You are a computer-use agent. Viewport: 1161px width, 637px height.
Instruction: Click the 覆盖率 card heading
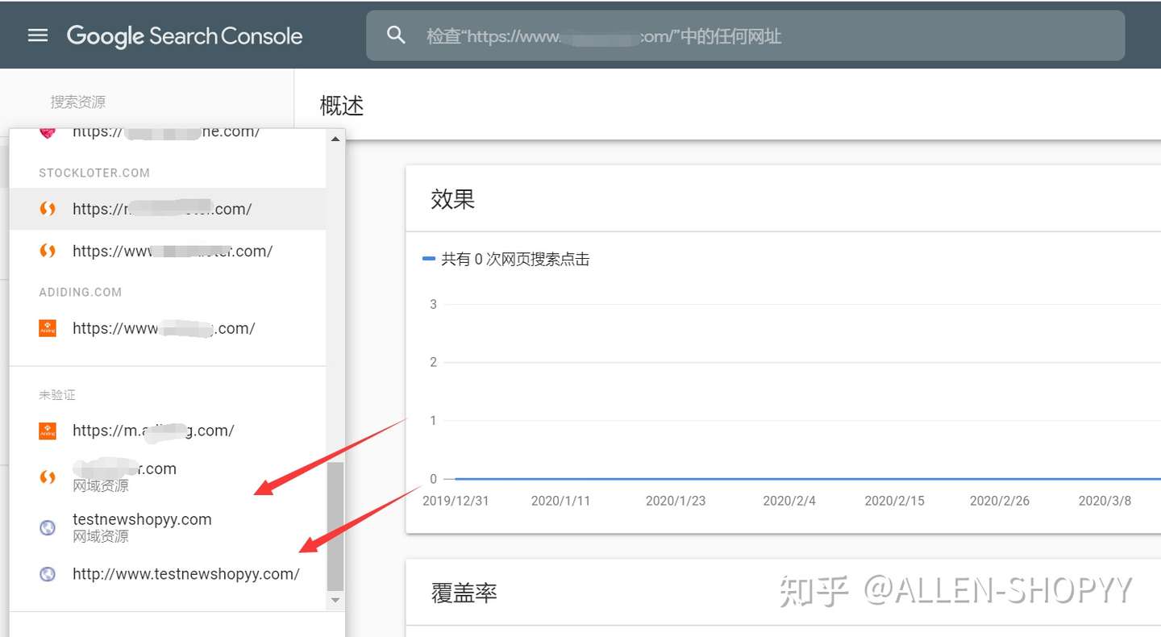pyautogui.click(x=464, y=593)
